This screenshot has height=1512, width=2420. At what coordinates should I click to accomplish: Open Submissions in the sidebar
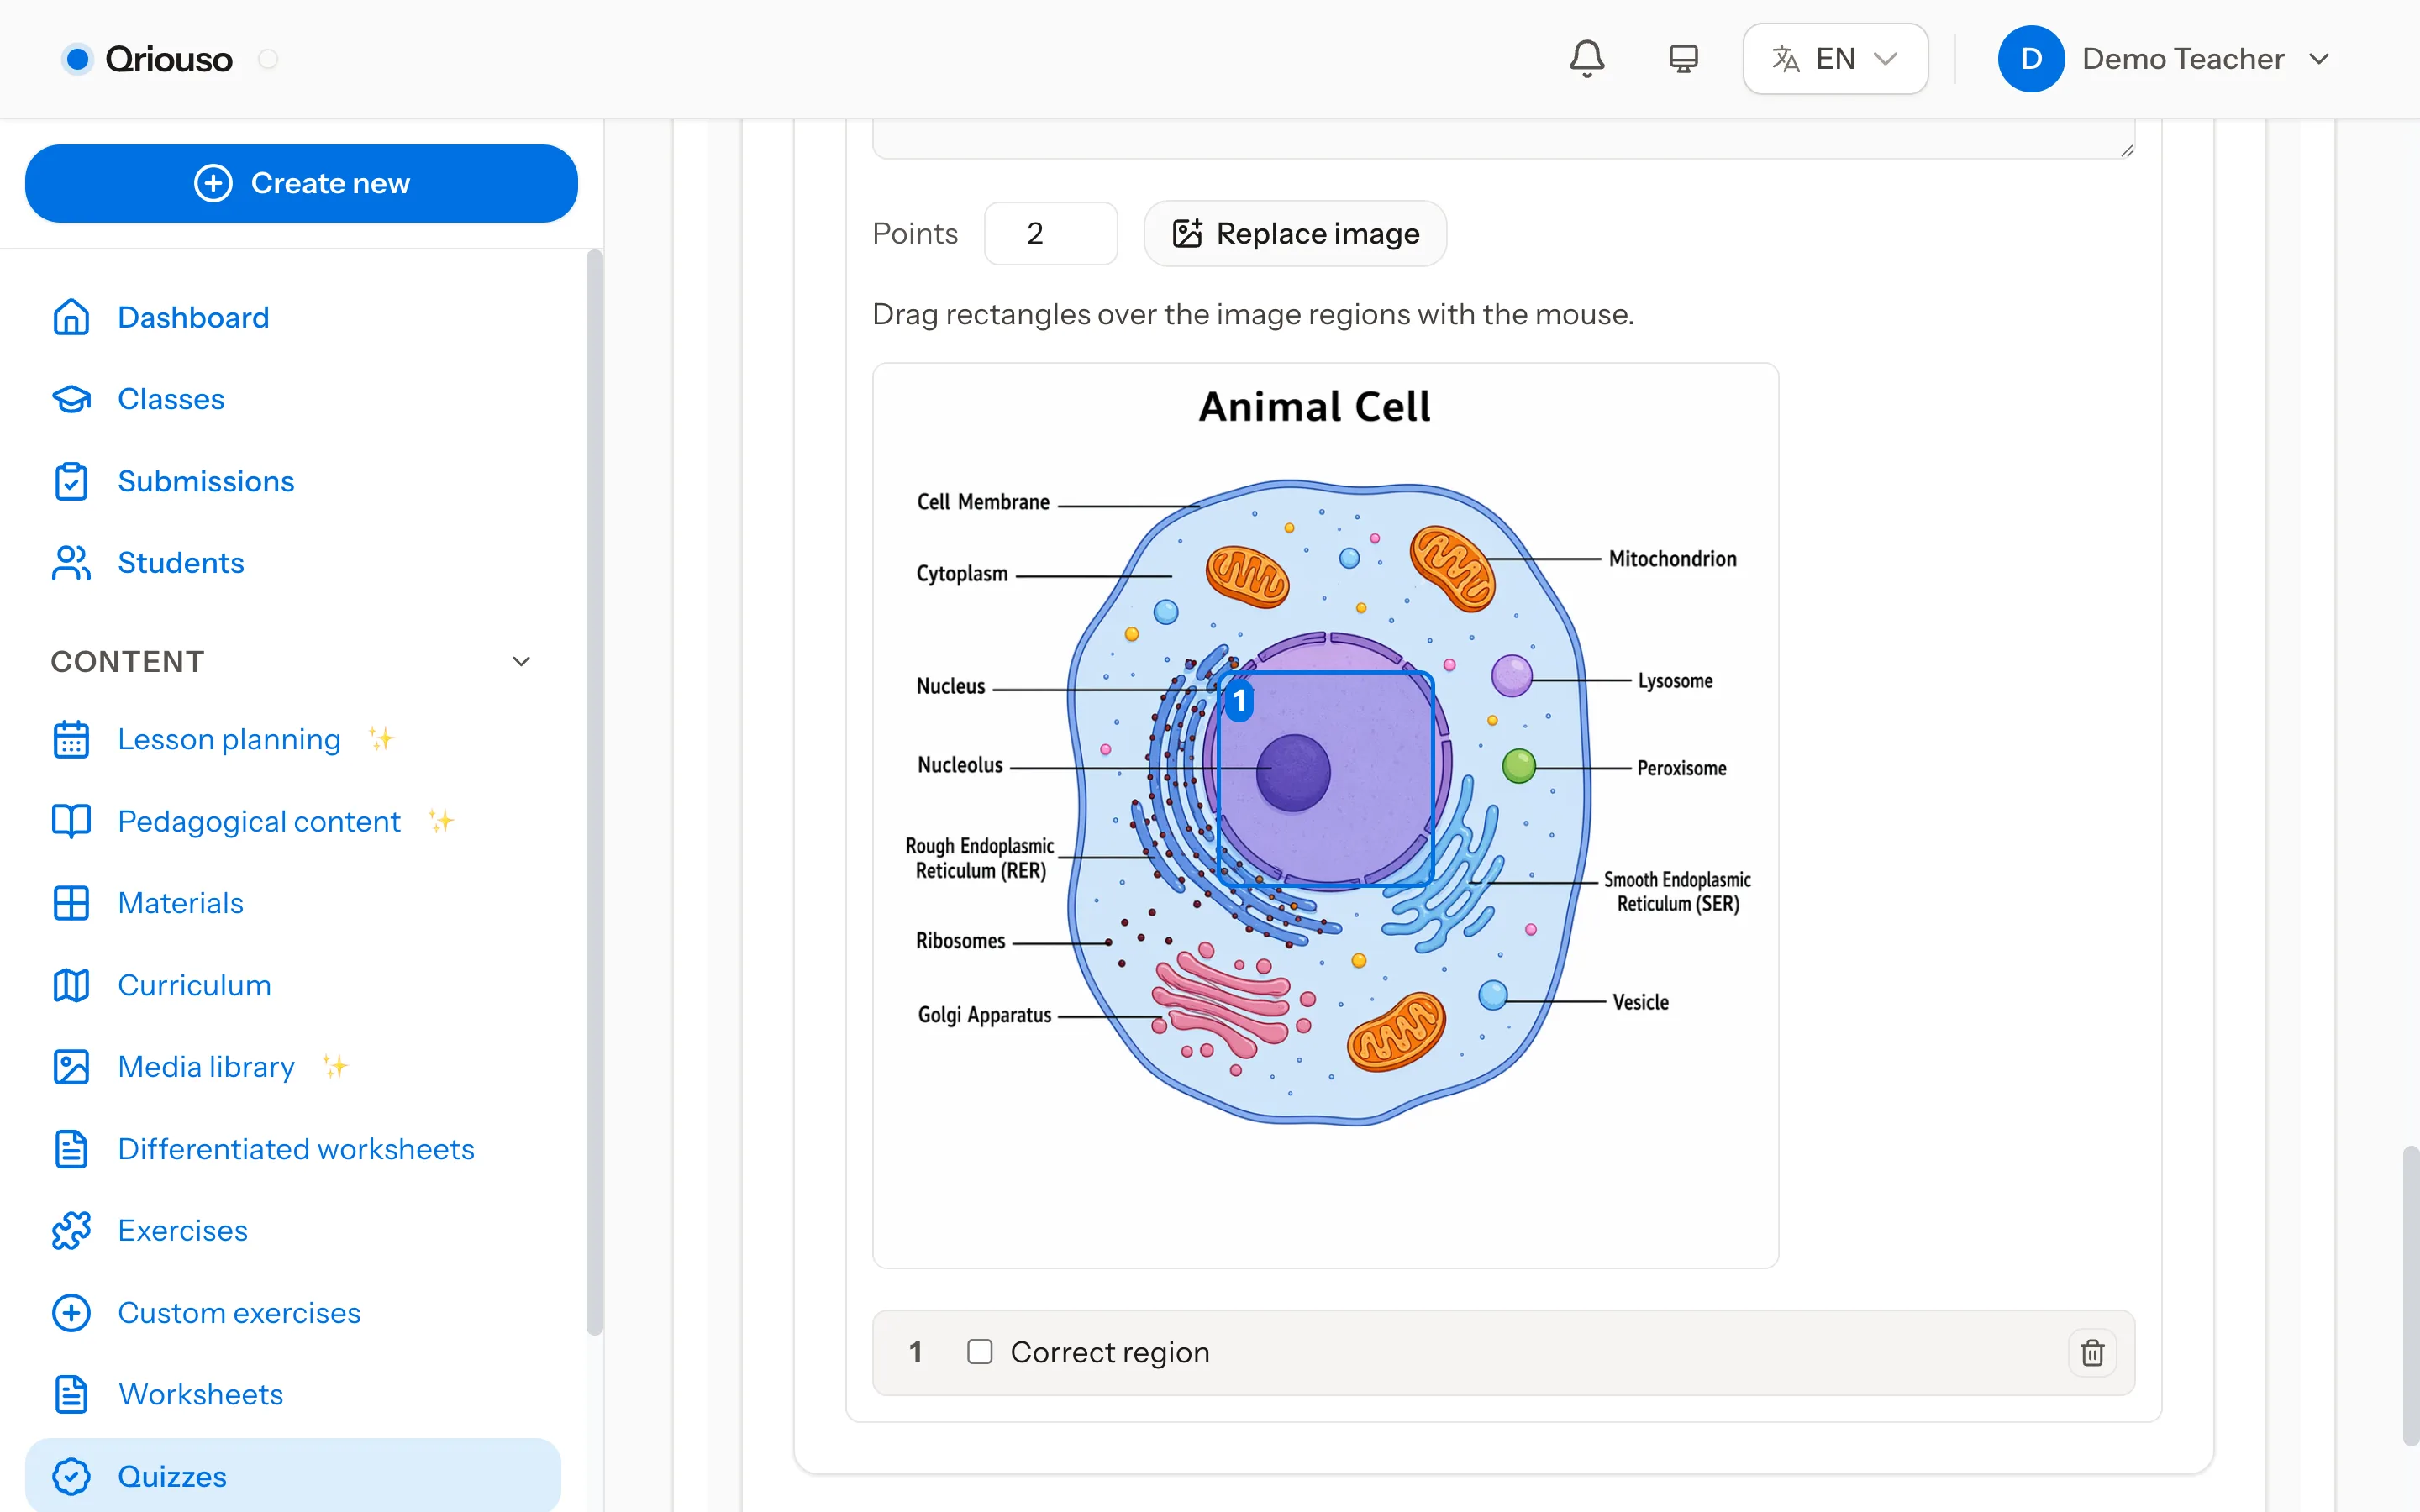coord(206,481)
